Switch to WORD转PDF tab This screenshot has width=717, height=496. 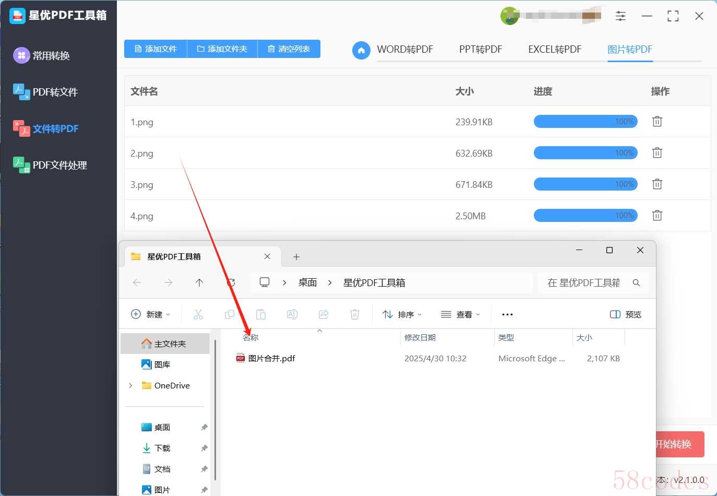(405, 50)
